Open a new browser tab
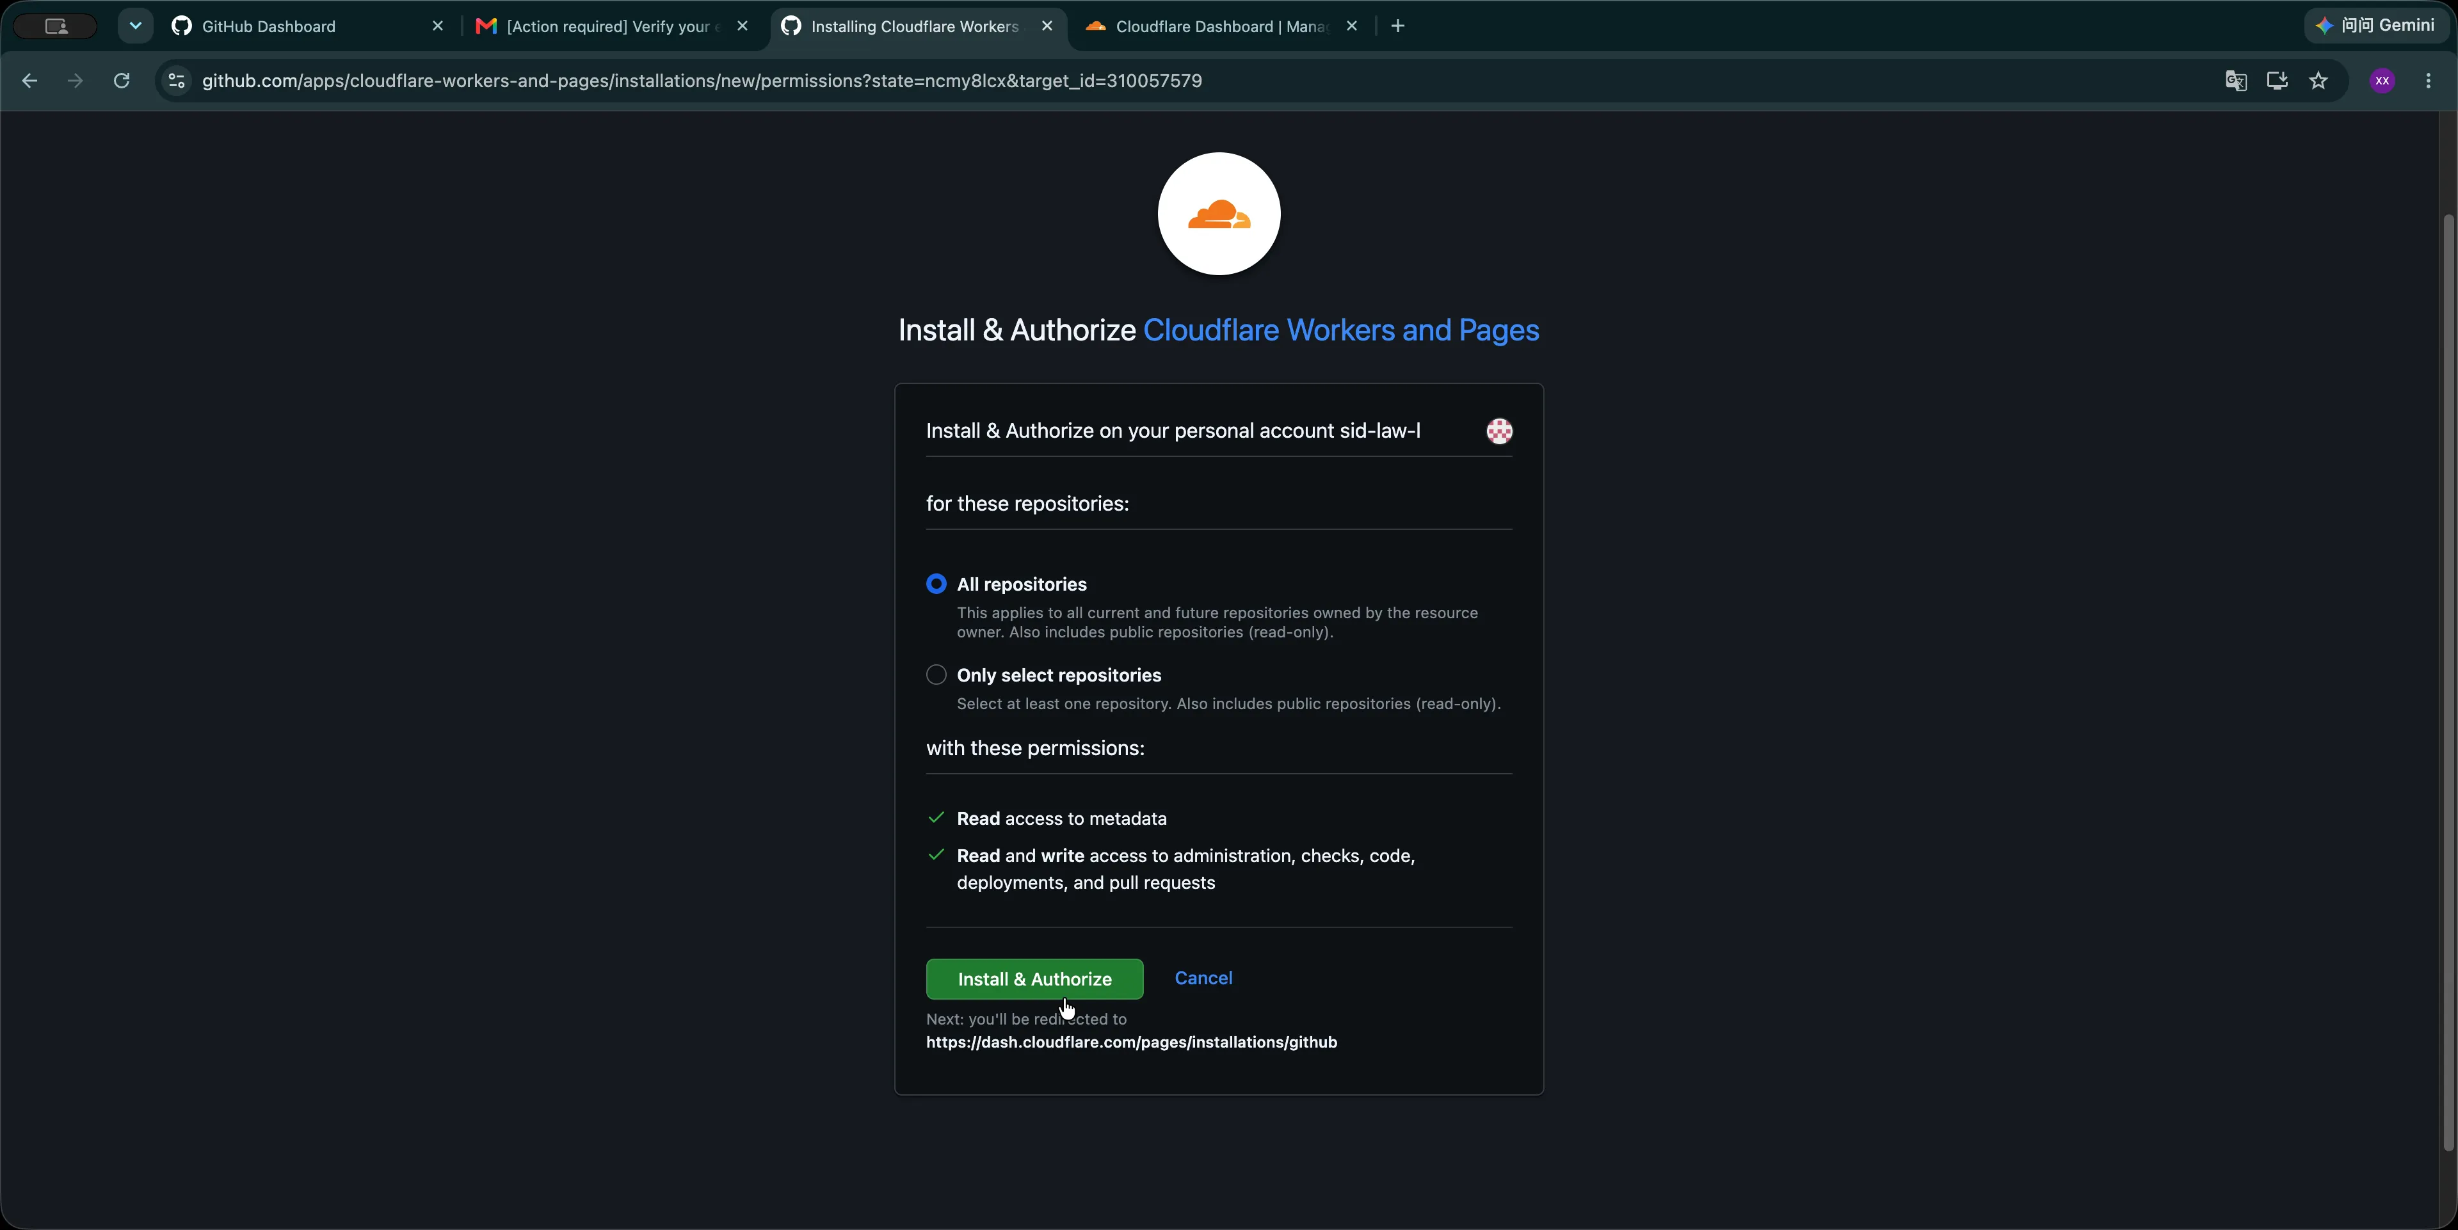2458x1230 pixels. [1398, 26]
